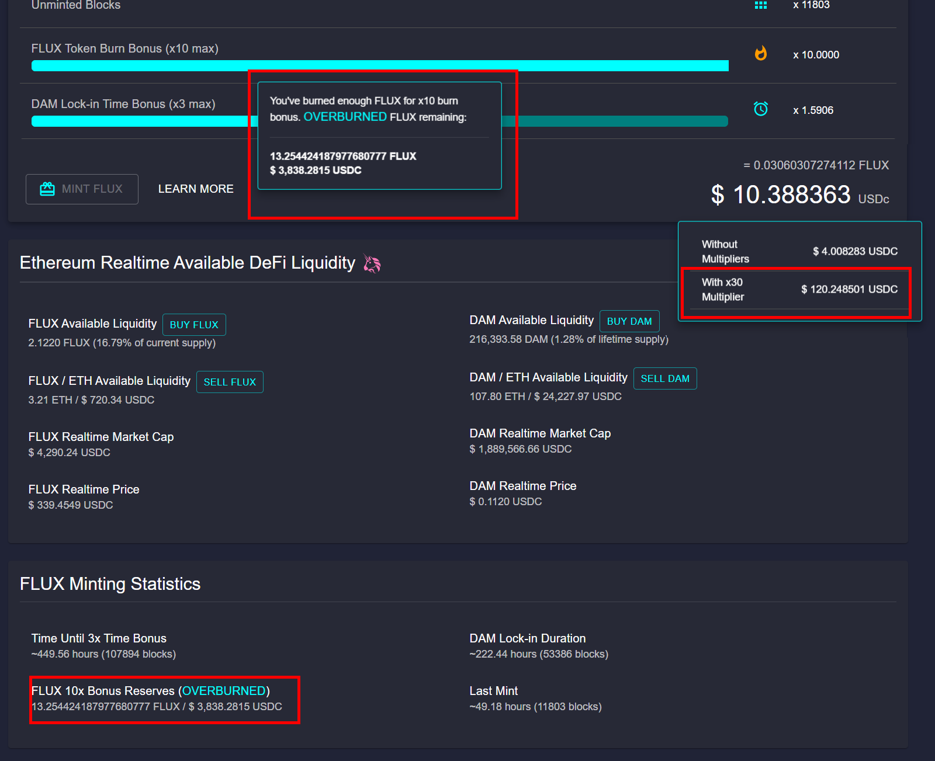Image resolution: width=935 pixels, height=761 pixels.
Task: Click the FLUX Realtime Market Cap label
Action: tap(101, 437)
